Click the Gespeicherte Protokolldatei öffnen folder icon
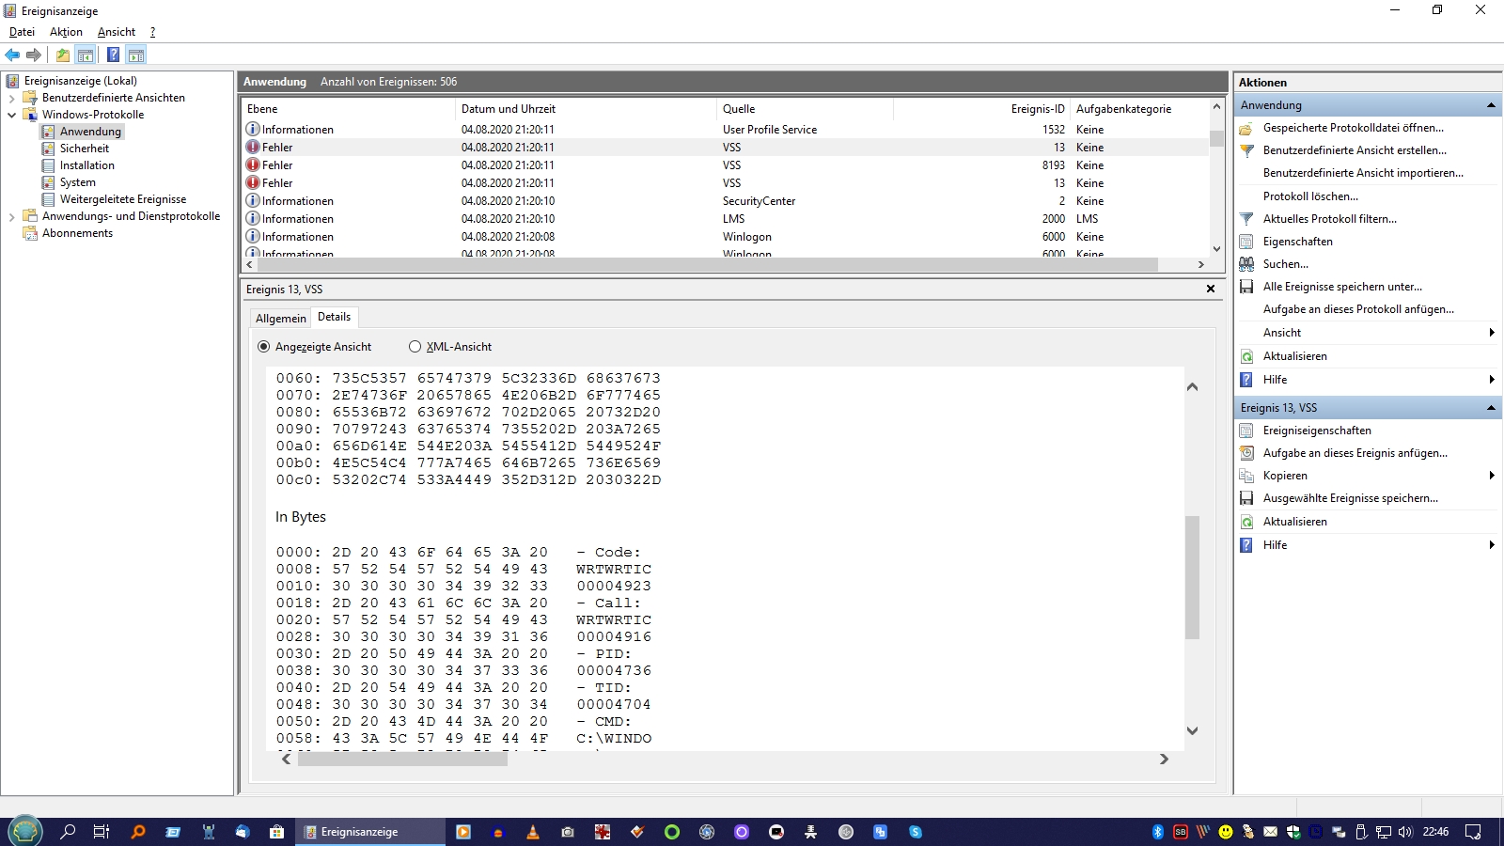Image resolution: width=1504 pixels, height=846 pixels. pyautogui.click(x=1246, y=128)
